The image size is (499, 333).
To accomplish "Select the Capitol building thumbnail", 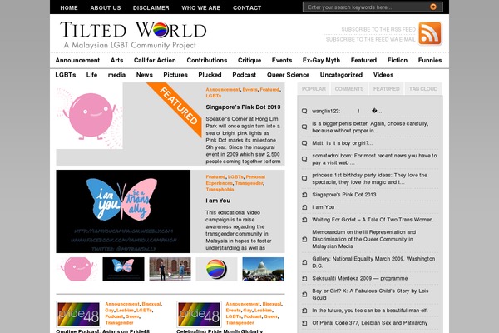I will (x=263, y=269).
